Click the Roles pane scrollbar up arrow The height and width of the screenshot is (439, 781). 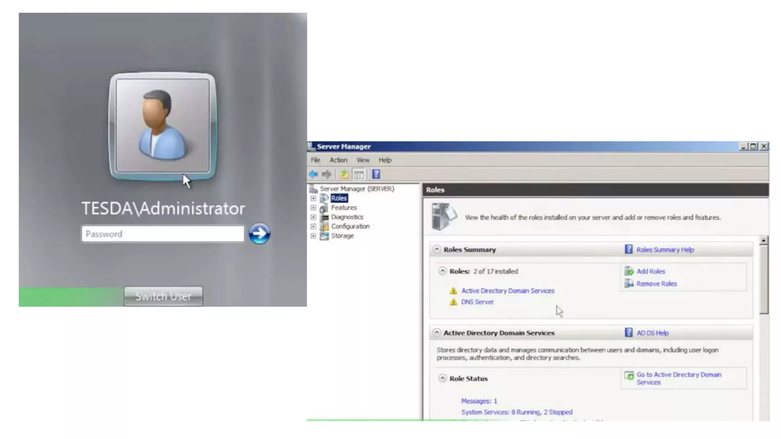coord(763,241)
